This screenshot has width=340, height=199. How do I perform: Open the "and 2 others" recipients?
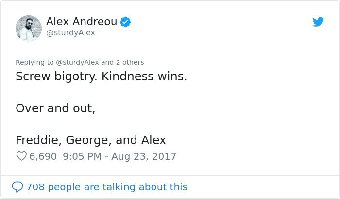pos(122,62)
